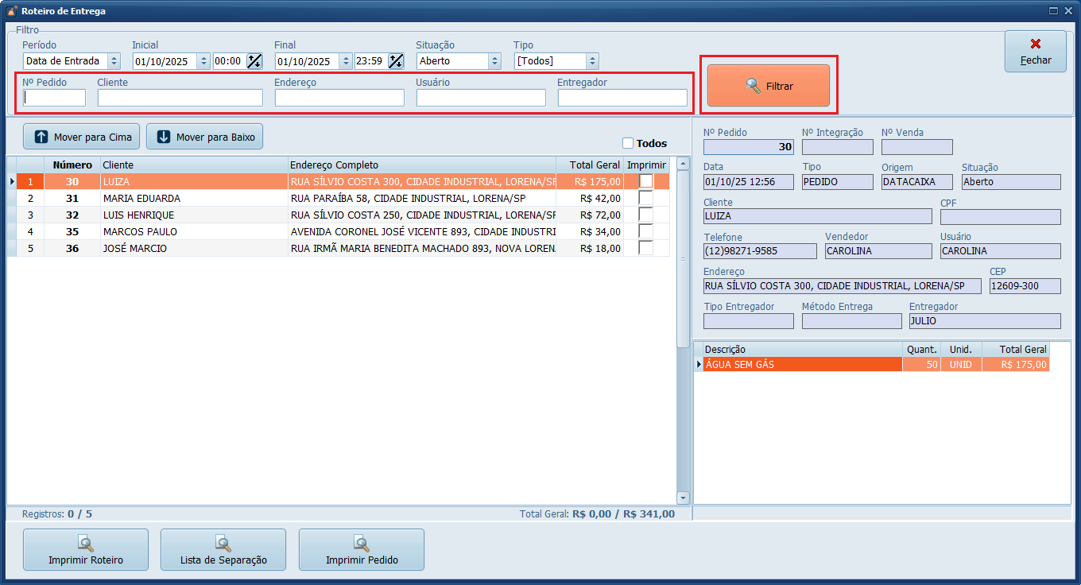Click the Filtrar magnifier button

tap(768, 86)
